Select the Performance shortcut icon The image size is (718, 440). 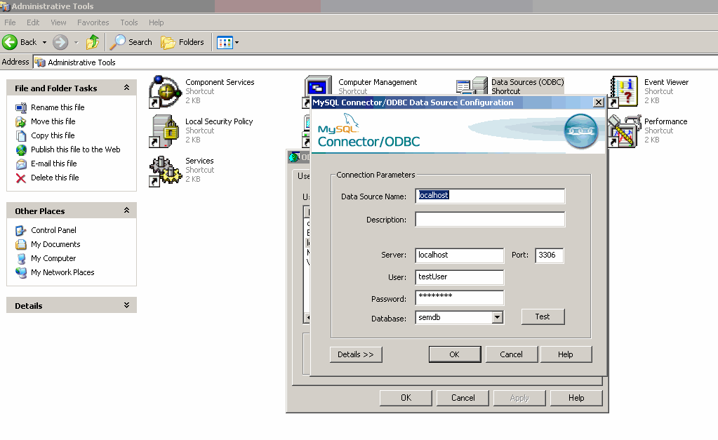(624, 131)
